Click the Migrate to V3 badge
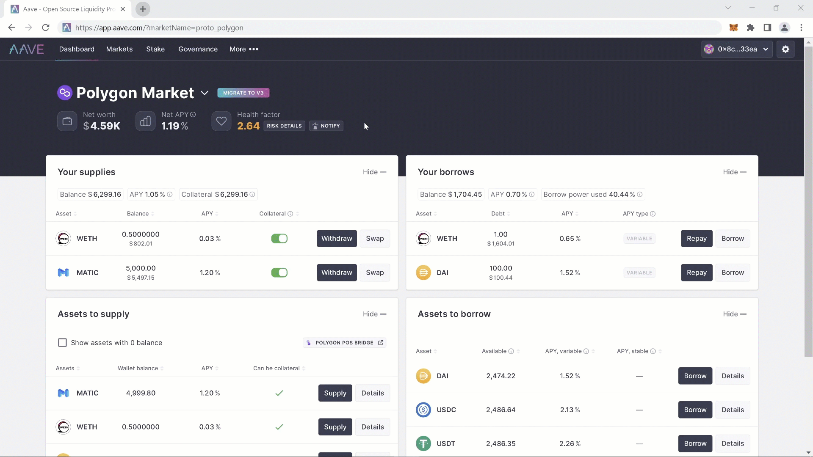The height and width of the screenshot is (457, 813). pos(243,93)
